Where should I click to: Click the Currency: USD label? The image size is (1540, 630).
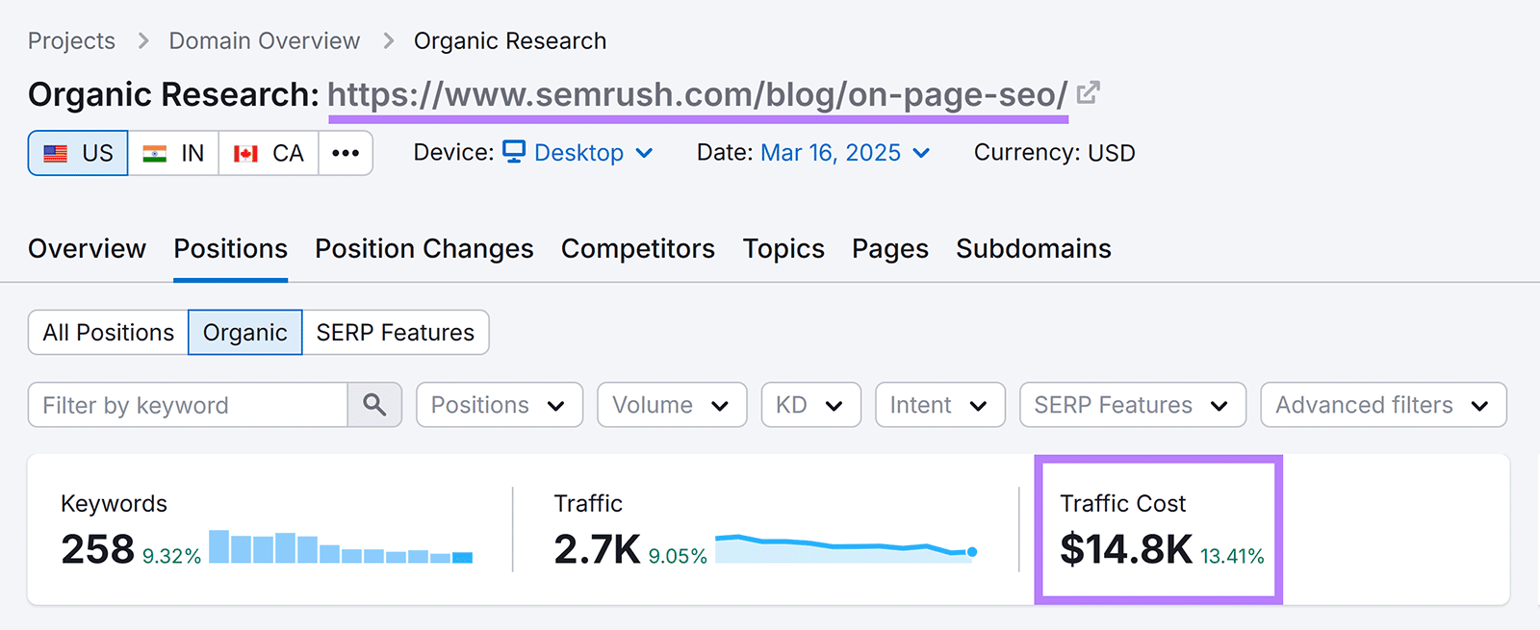tap(1055, 153)
